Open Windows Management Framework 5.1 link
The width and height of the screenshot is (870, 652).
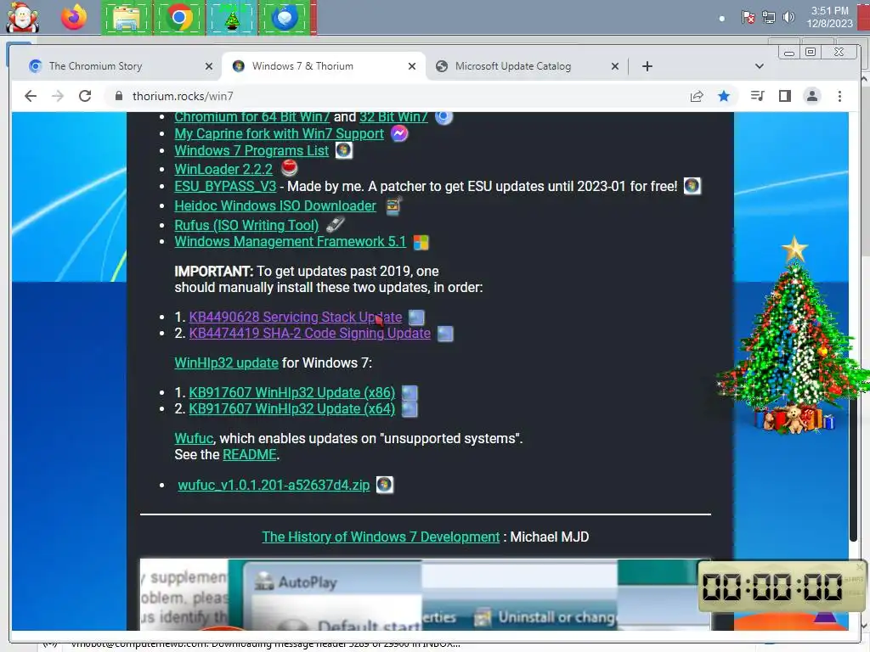click(x=291, y=242)
